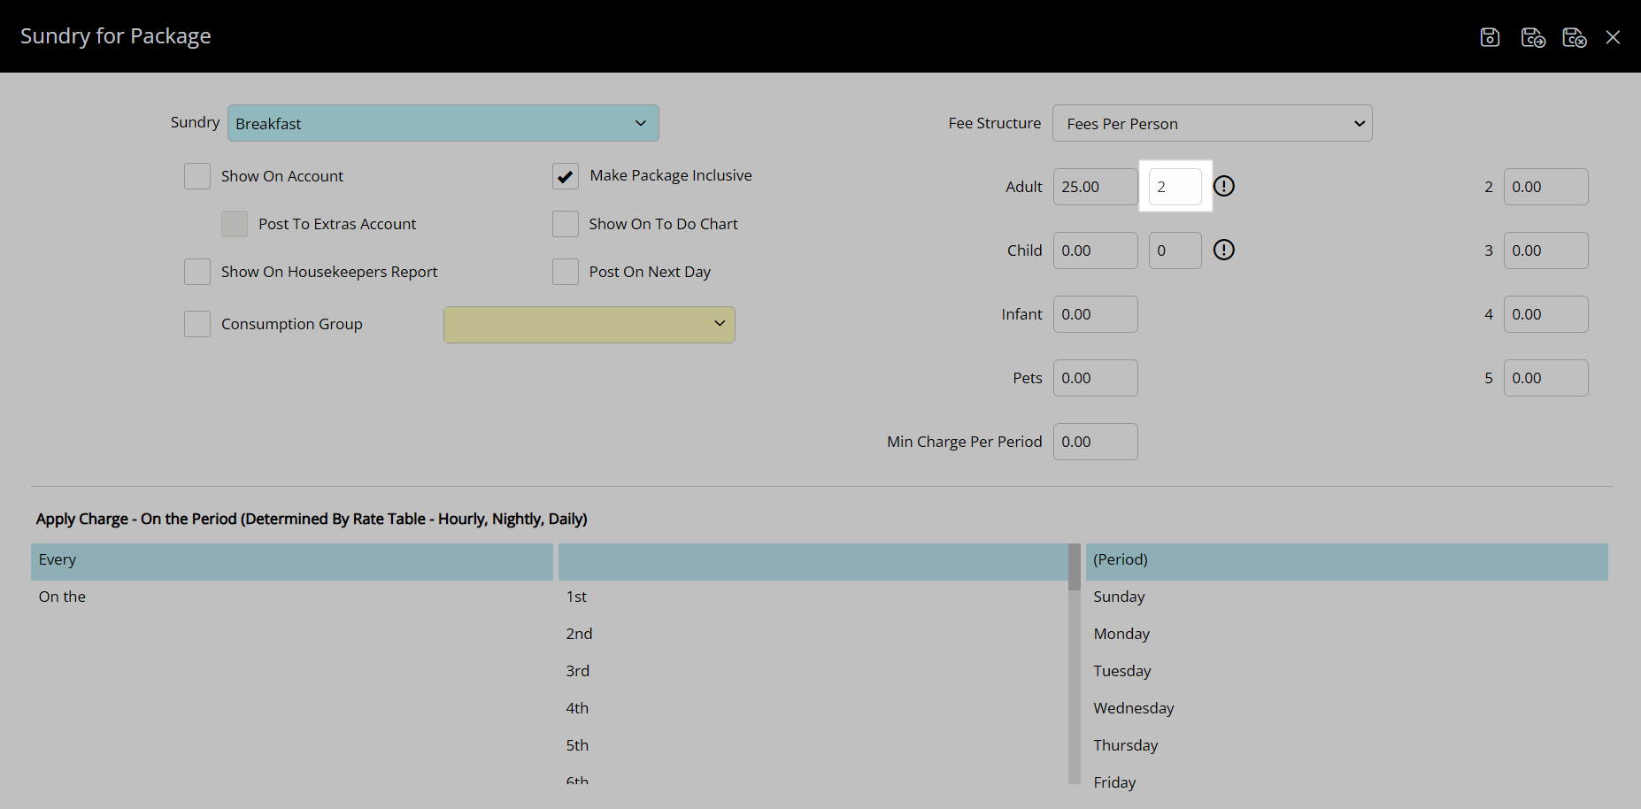
Task: Click the Save and Exit icon
Action: coord(1574,37)
